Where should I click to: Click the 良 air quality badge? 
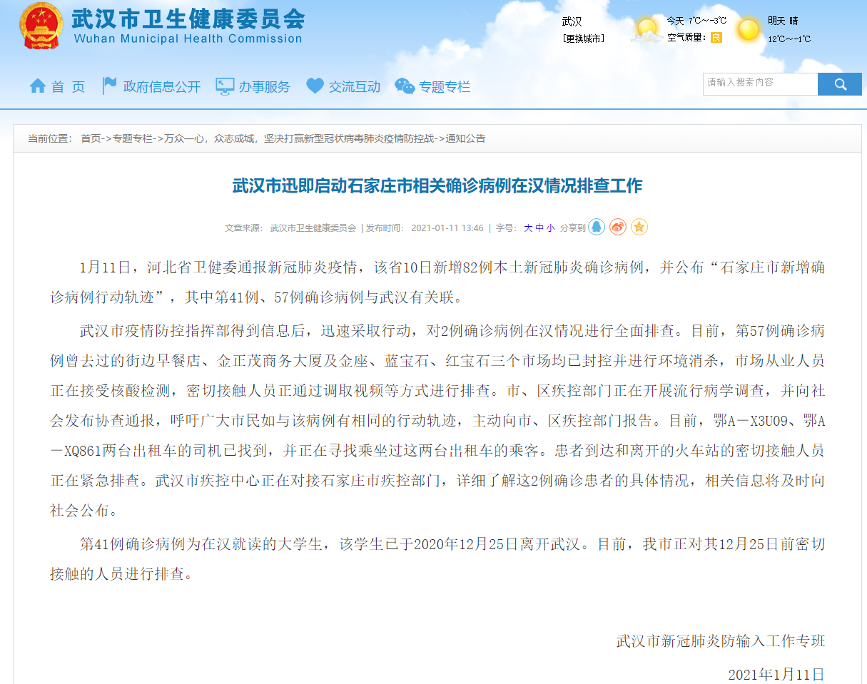[716, 37]
